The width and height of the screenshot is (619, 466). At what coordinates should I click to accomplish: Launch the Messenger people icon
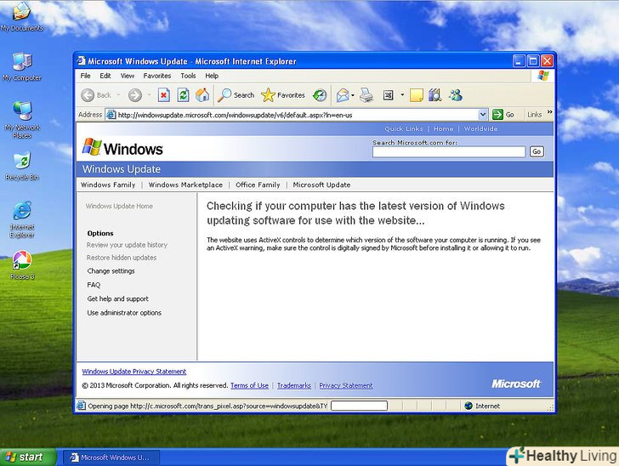point(456,95)
